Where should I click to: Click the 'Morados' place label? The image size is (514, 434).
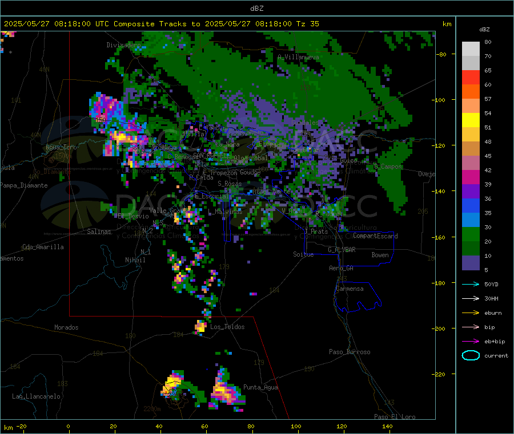pyautogui.click(x=66, y=327)
